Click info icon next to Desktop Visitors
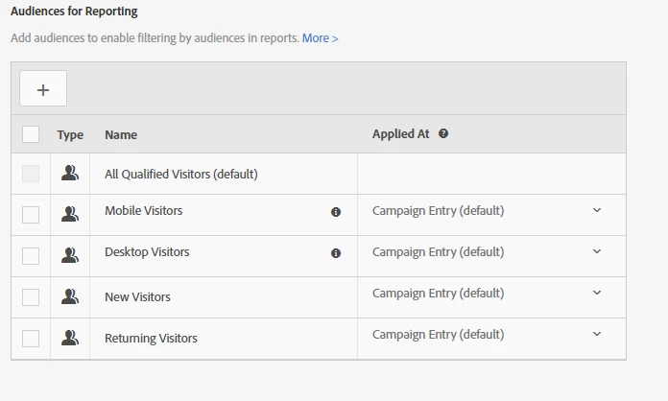 click(336, 253)
